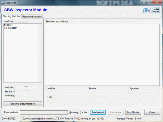Click the Inspector title bar app icon
The image size is (163, 122).
3,3
